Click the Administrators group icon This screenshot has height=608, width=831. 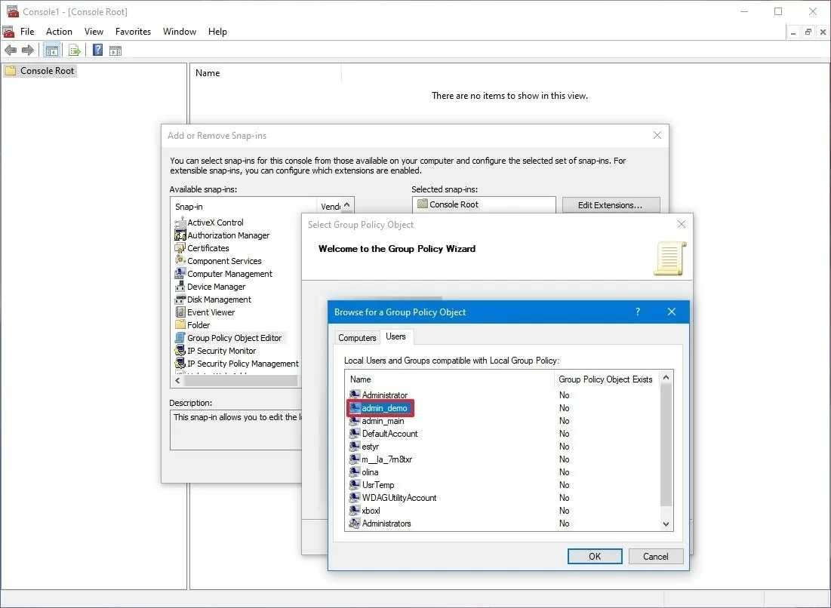coord(355,524)
